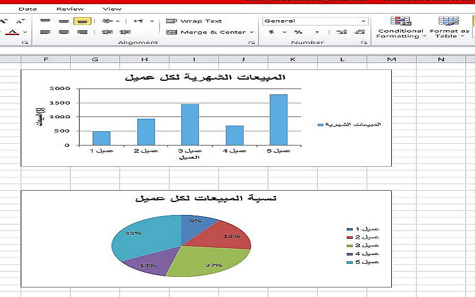
Task: Select the column L header
Action: [342, 59]
